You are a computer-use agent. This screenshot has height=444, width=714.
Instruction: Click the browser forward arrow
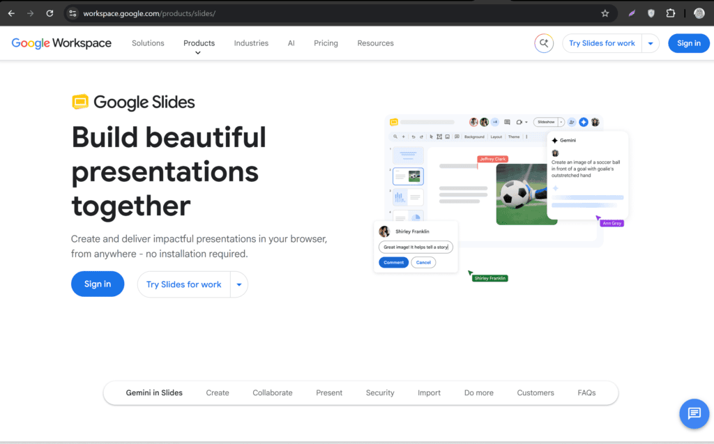tap(31, 14)
